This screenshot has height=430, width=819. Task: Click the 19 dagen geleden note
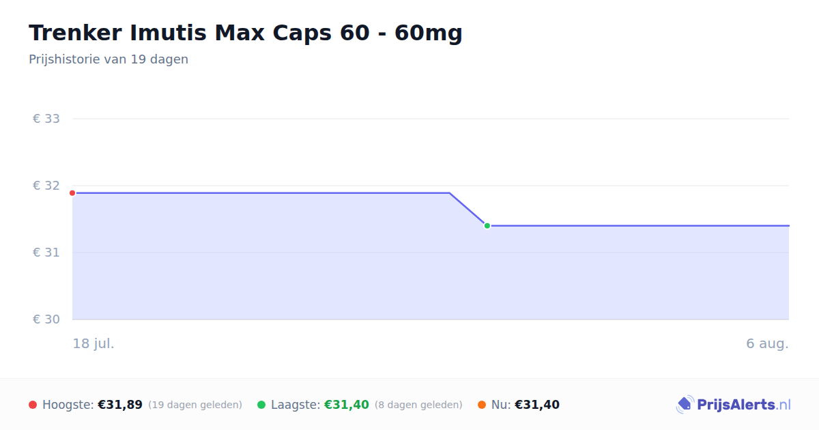point(195,405)
